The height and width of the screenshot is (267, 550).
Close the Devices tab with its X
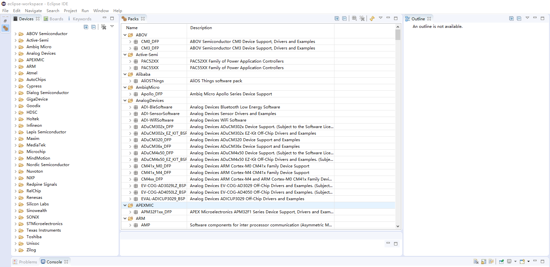(x=38, y=19)
